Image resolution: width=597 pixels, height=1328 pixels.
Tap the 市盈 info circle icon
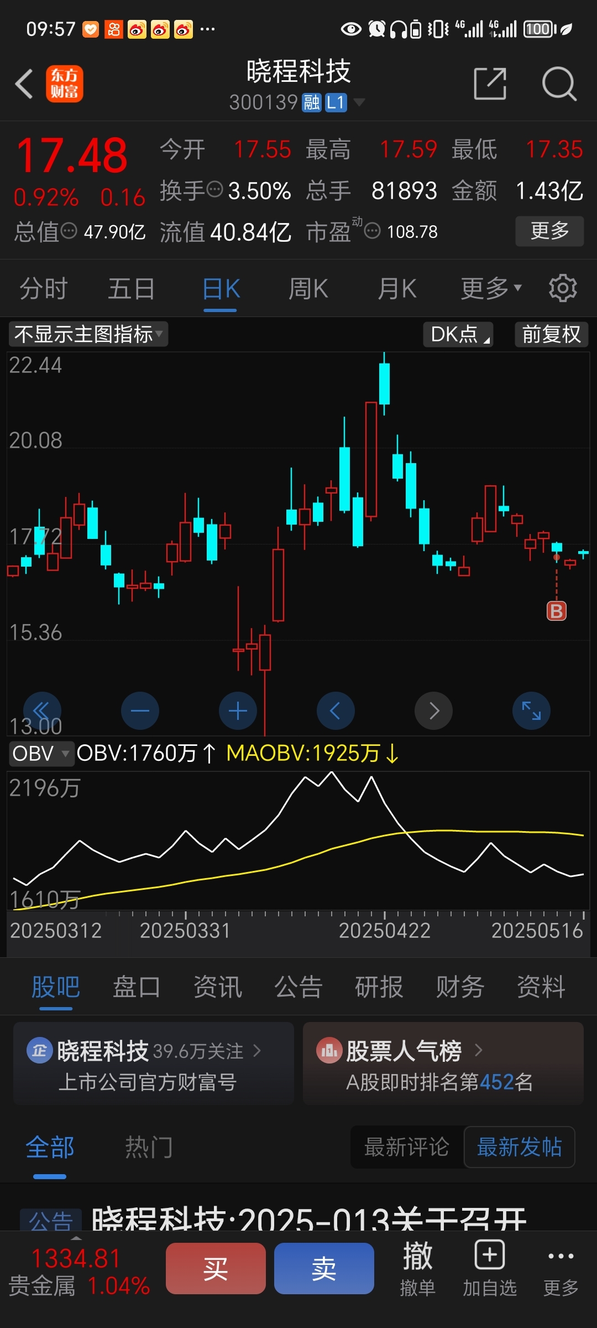(373, 231)
